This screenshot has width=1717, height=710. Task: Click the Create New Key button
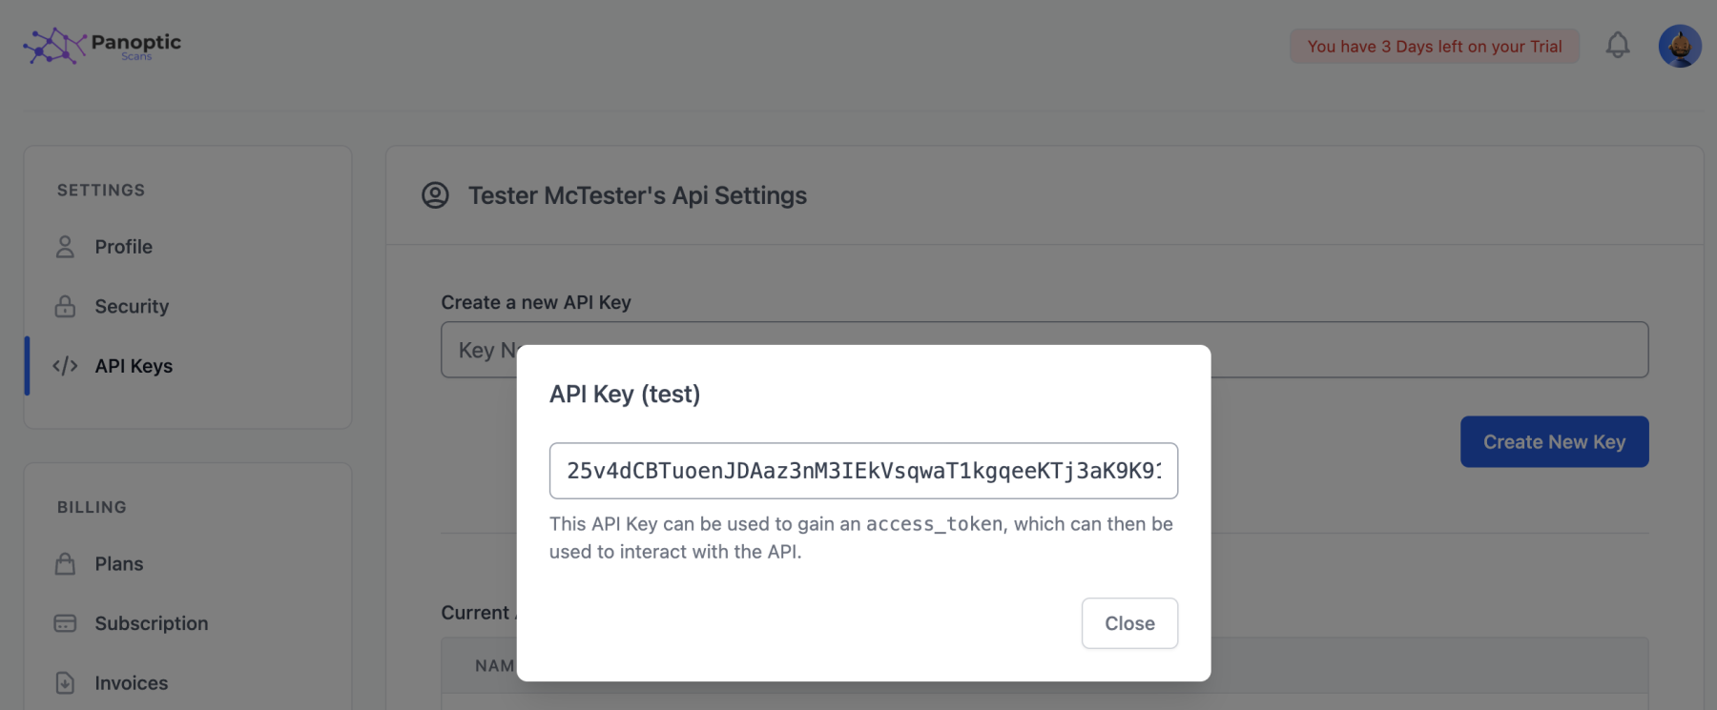coord(1554,442)
